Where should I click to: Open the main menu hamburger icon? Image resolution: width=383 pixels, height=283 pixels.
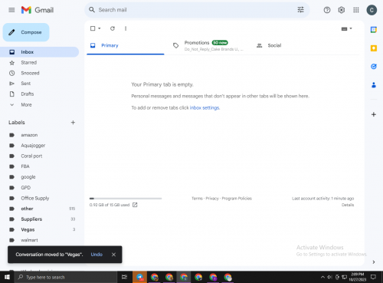(11, 10)
